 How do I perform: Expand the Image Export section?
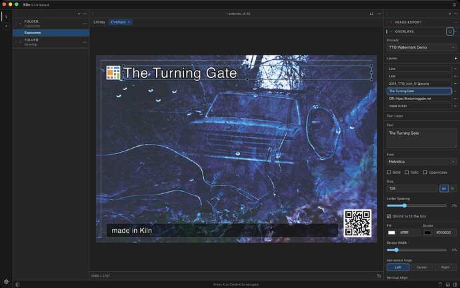[391, 22]
